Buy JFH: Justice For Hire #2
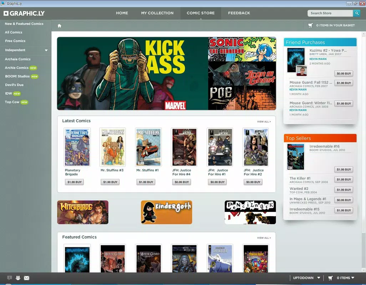The height and width of the screenshot is (285, 366). (x=253, y=182)
